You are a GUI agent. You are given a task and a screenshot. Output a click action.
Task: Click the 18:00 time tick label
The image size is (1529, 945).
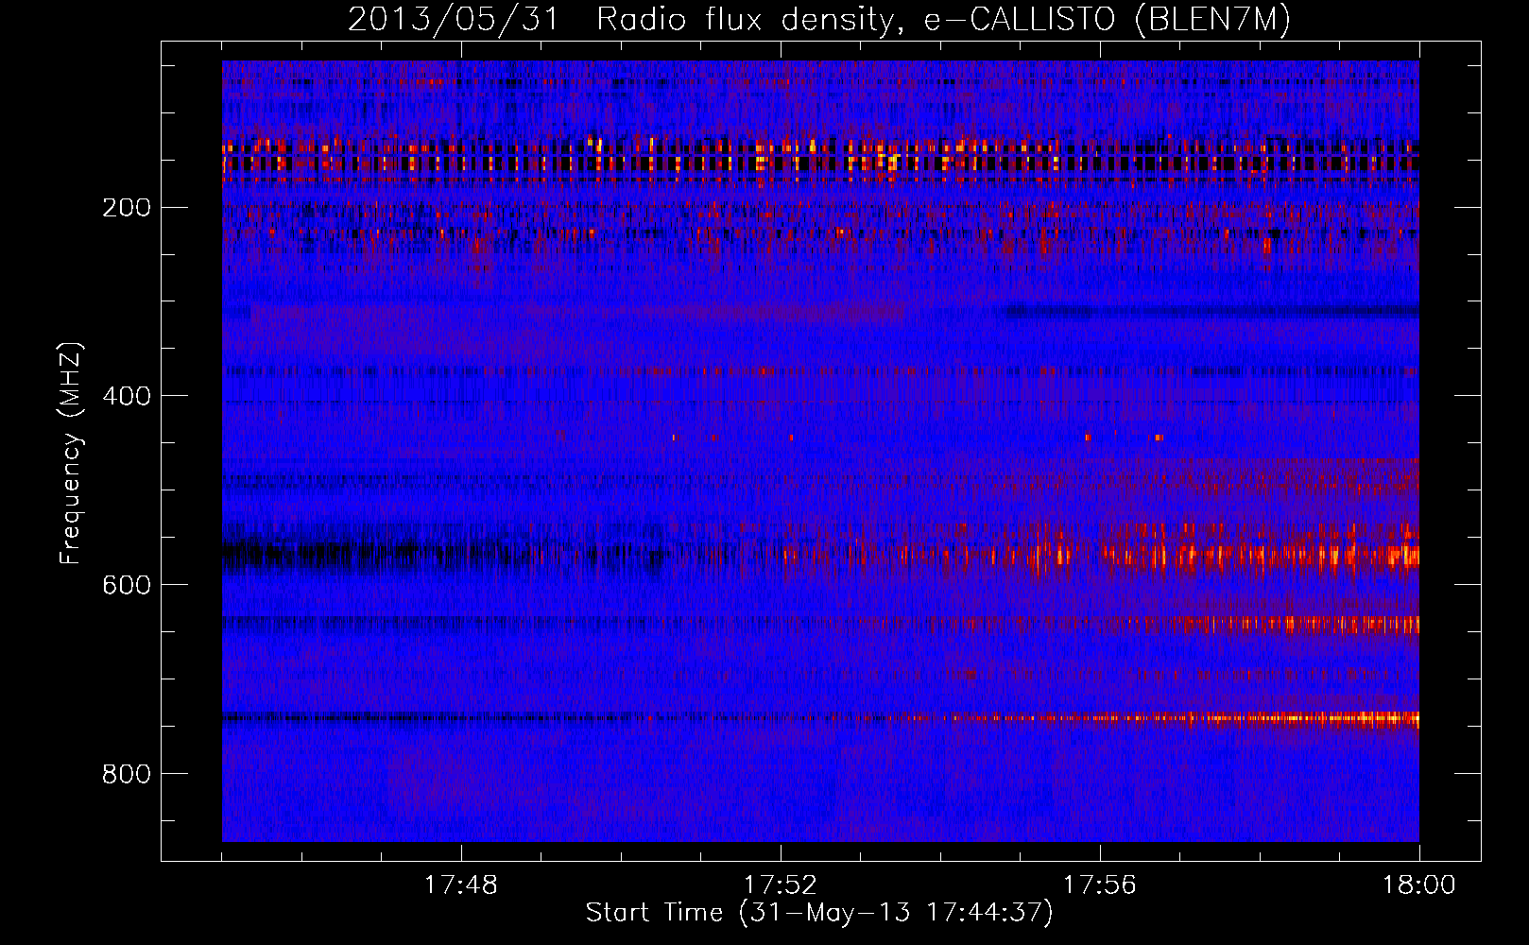(x=1419, y=885)
